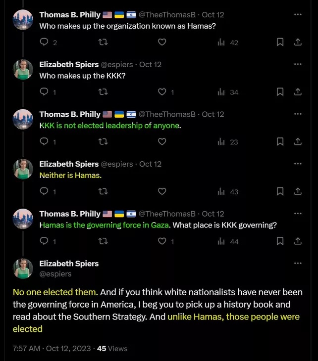
Task: Open Elizabeth Spiers' avatar on the main tweet
Action: [x=23, y=268]
